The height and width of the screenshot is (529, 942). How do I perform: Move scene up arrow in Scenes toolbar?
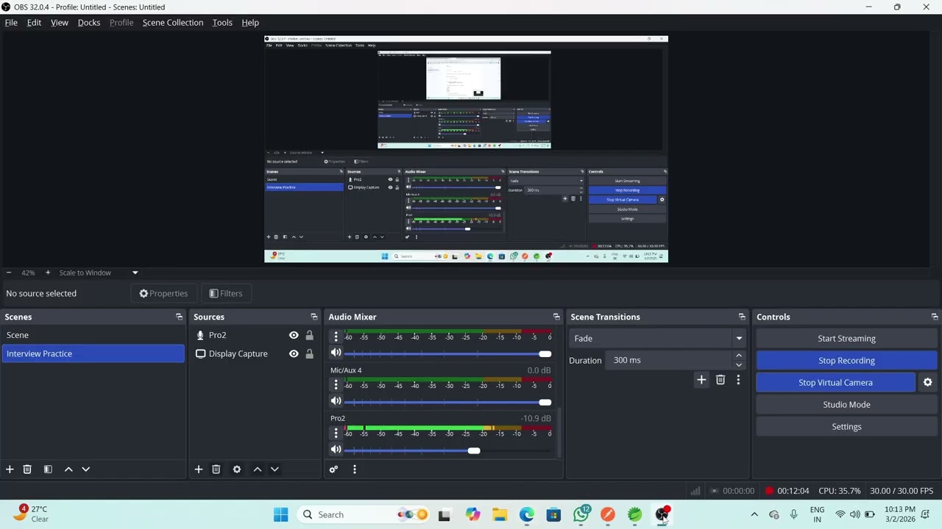click(x=68, y=469)
